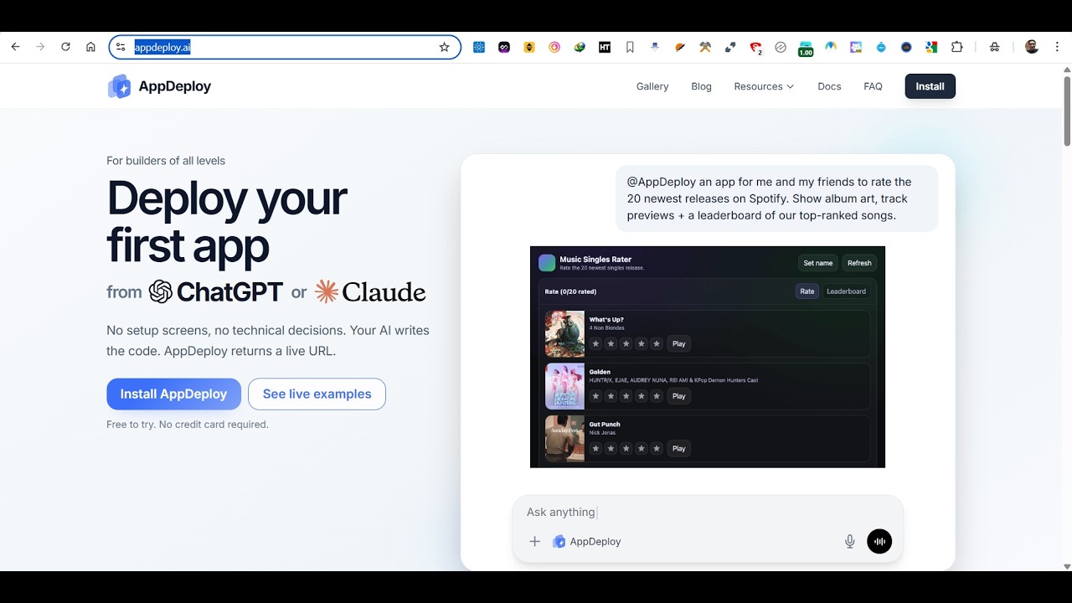This screenshot has height=603, width=1072.
Task: Click the What's Up? album art
Action: pyautogui.click(x=564, y=334)
